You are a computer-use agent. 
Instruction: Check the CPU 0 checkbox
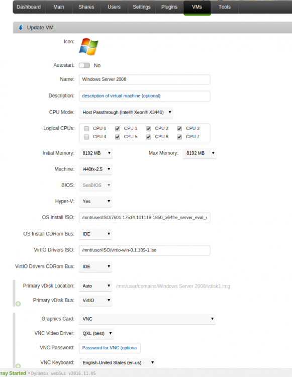86,129
